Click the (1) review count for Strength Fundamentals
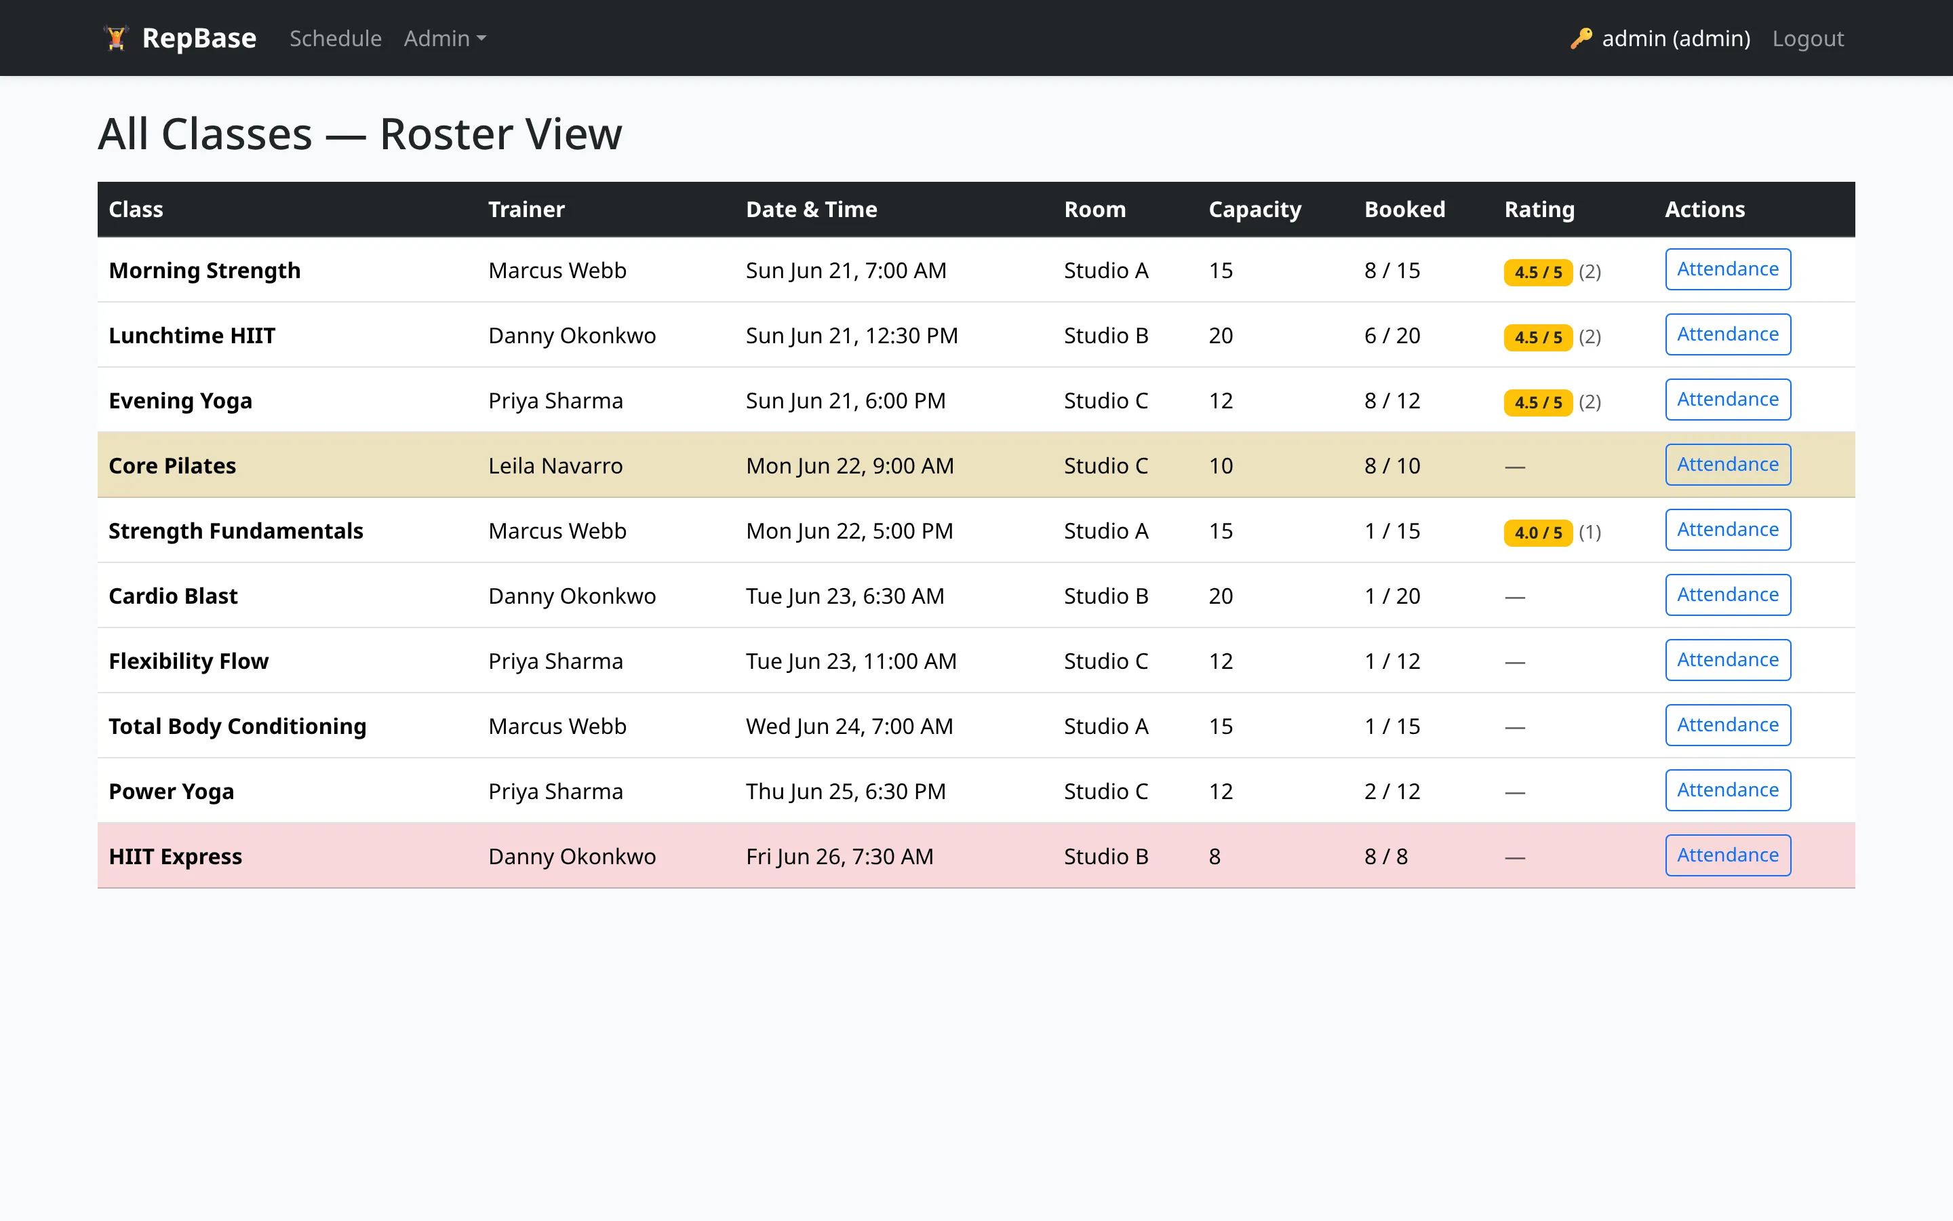The image size is (1953, 1221). point(1590,532)
